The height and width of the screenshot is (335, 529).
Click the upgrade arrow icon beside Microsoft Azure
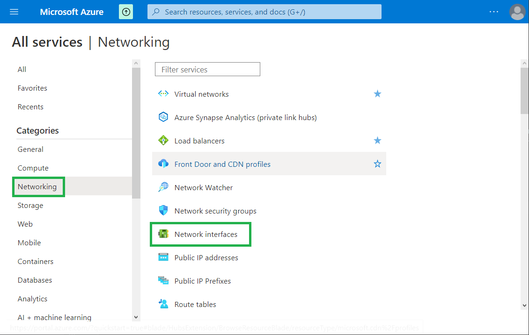tap(126, 12)
